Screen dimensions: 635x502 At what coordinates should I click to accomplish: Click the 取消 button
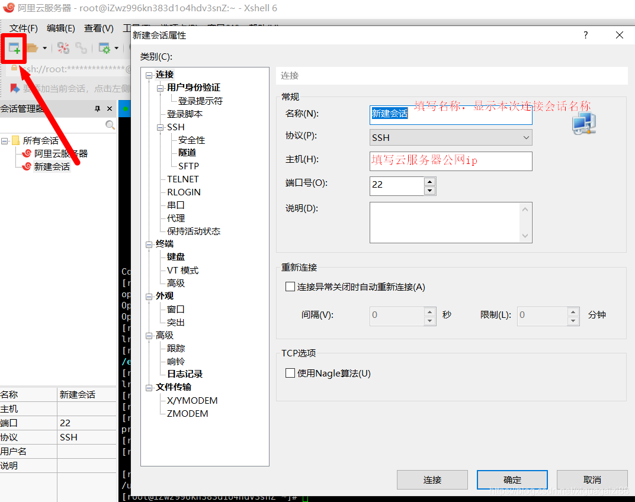pos(592,480)
